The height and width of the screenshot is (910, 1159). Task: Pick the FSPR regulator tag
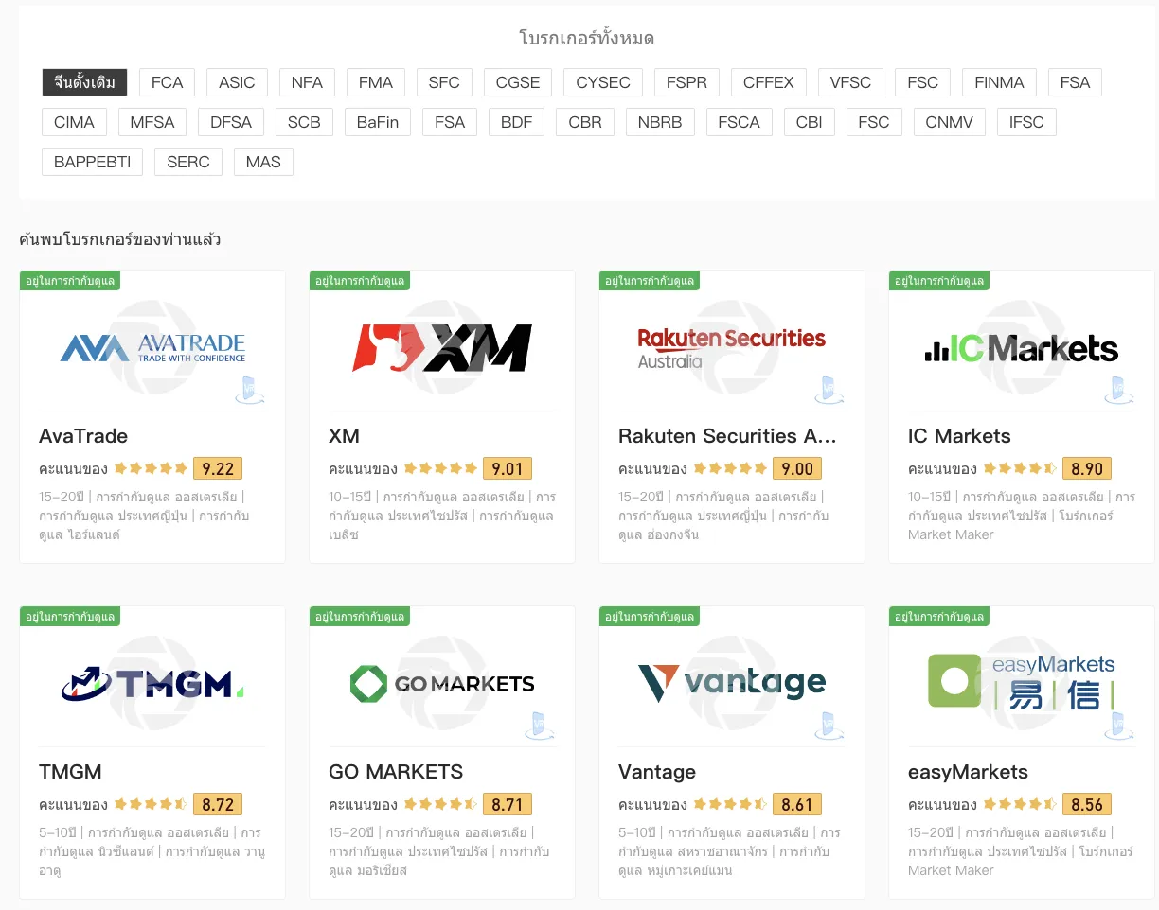(686, 82)
